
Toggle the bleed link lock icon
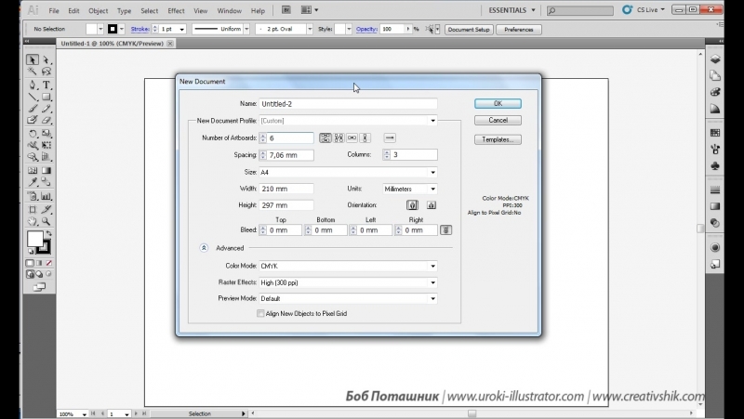pyautogui.click(x=446, y=229)
